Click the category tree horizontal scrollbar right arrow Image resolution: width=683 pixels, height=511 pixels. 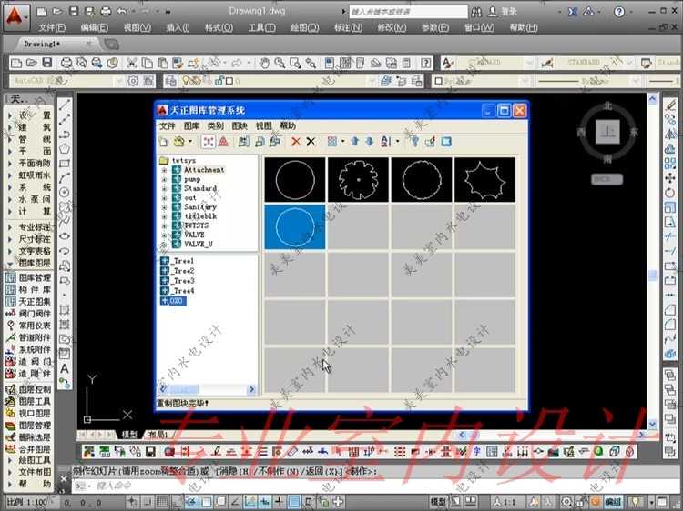[x=251, y=389]
